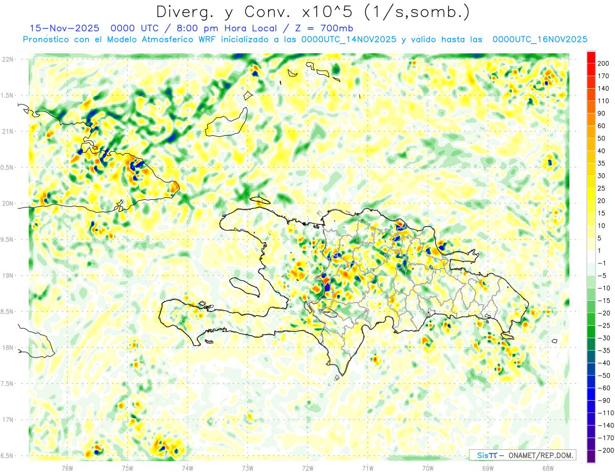The height and width of the screenshot is (475, 615).
Task: Click the 60 color scale label
Action: point(601,126)
